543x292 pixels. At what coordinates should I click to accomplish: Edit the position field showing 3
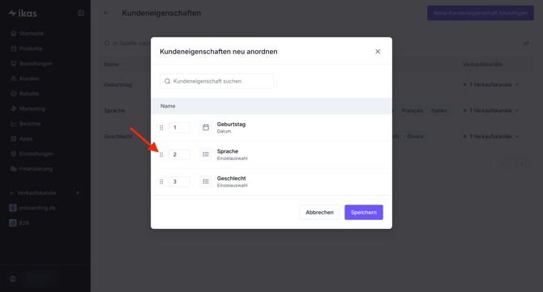pos(179,181)
